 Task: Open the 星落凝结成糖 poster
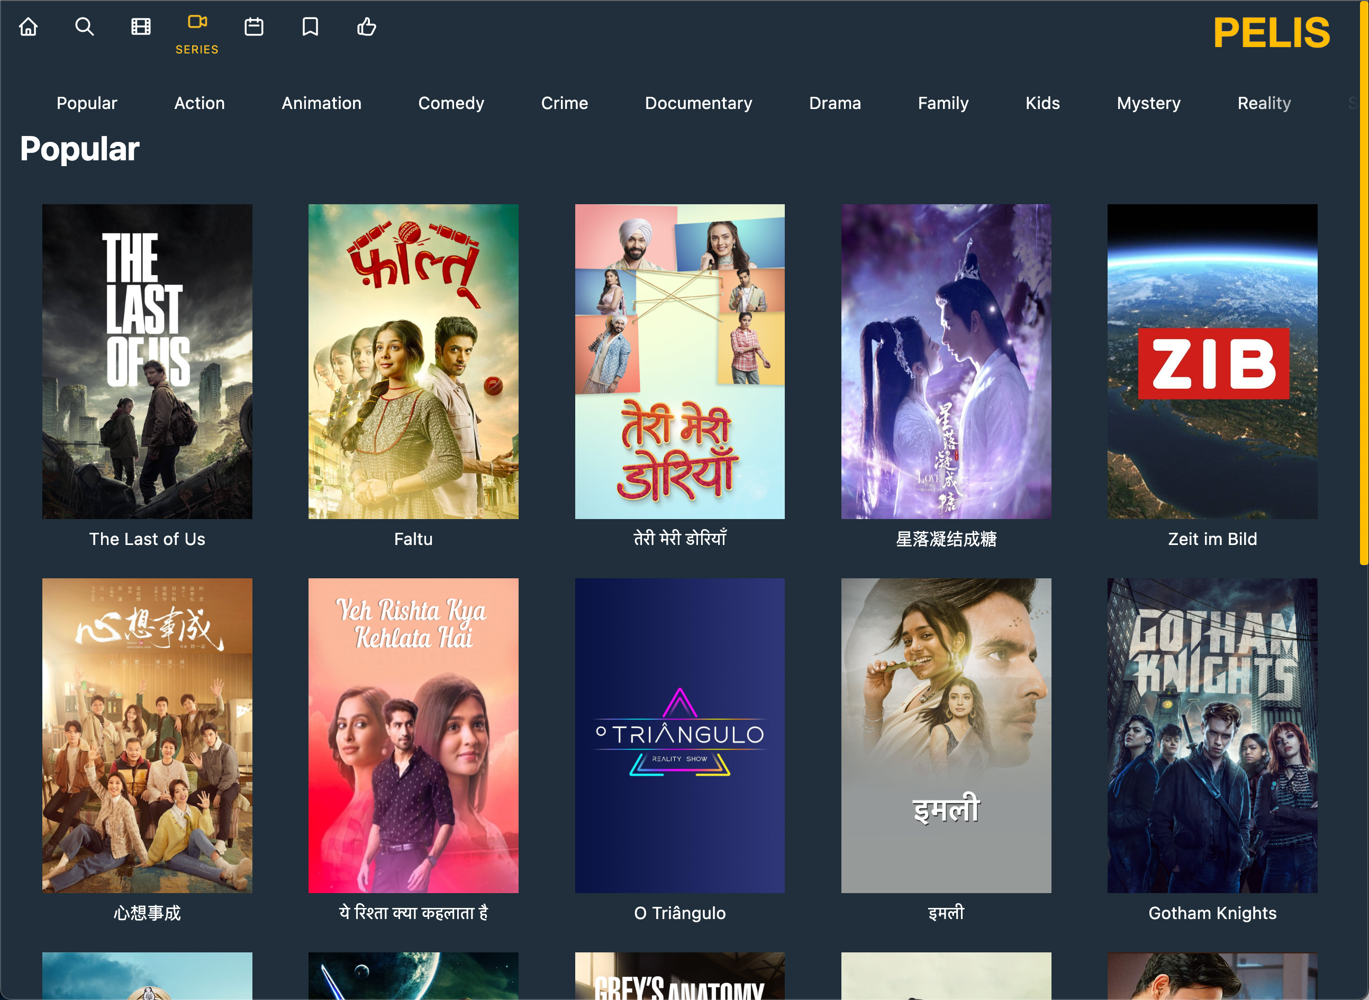pos(946,361)
